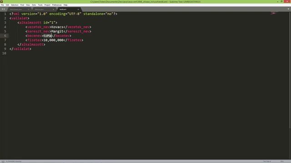Close the active xml tab
Screen dimensions: 291x163
(78, 9)
